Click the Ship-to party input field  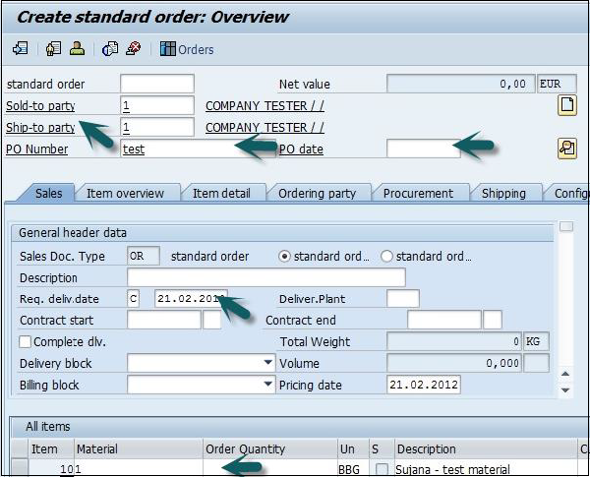(157, 127)
